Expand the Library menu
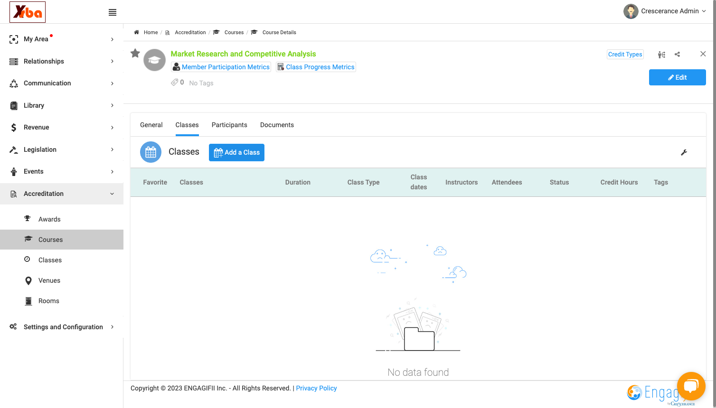The image size is (716, 408). click(62, 105)
